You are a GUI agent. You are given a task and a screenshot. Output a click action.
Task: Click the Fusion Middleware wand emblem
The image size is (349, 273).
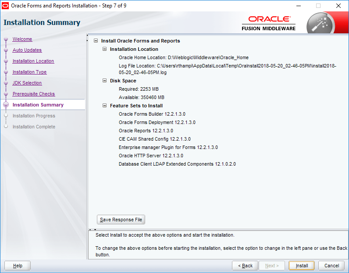(x=321, y=24)
